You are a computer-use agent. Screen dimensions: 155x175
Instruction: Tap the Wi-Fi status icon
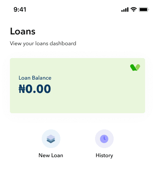134,10
